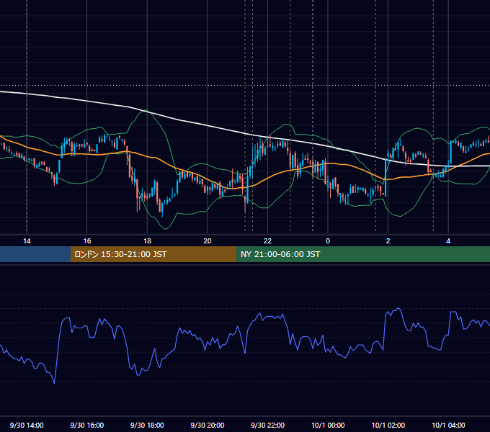Click the hour label 16 on the price chart axis

pyautogui.click(x=87, y=241)
